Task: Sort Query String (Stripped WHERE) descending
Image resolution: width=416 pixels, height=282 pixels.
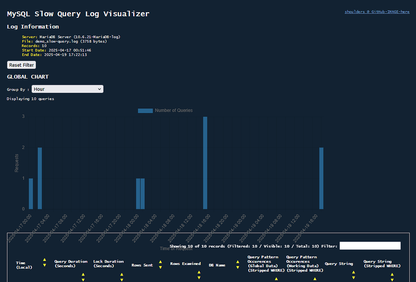Action: 391,279
